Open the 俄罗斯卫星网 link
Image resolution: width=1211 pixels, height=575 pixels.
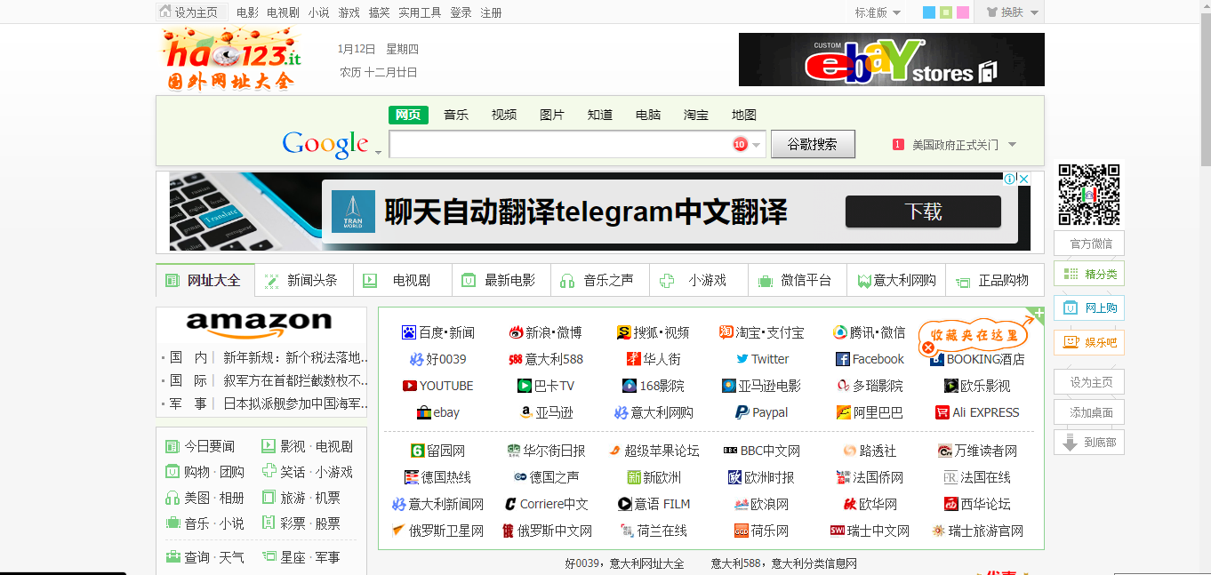pos(445,531)
